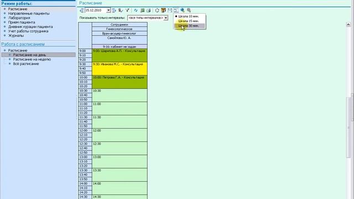The width and height of the screenshot is (354, 199).
Task: Click the free 12:30 schedule slot
Action: point(119,149)
